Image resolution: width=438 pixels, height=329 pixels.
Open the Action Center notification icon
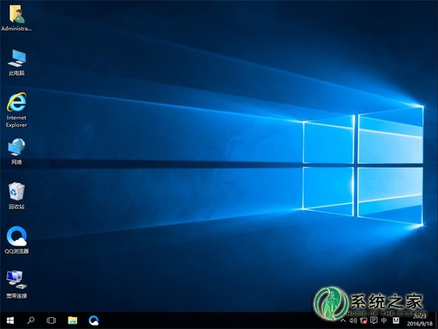(x=374, y=321)
